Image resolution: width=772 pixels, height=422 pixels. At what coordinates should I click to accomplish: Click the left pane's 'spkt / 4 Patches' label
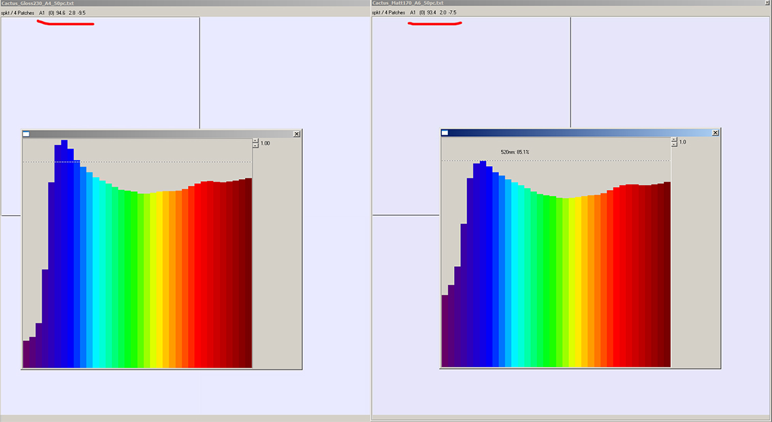coord(18,13)
